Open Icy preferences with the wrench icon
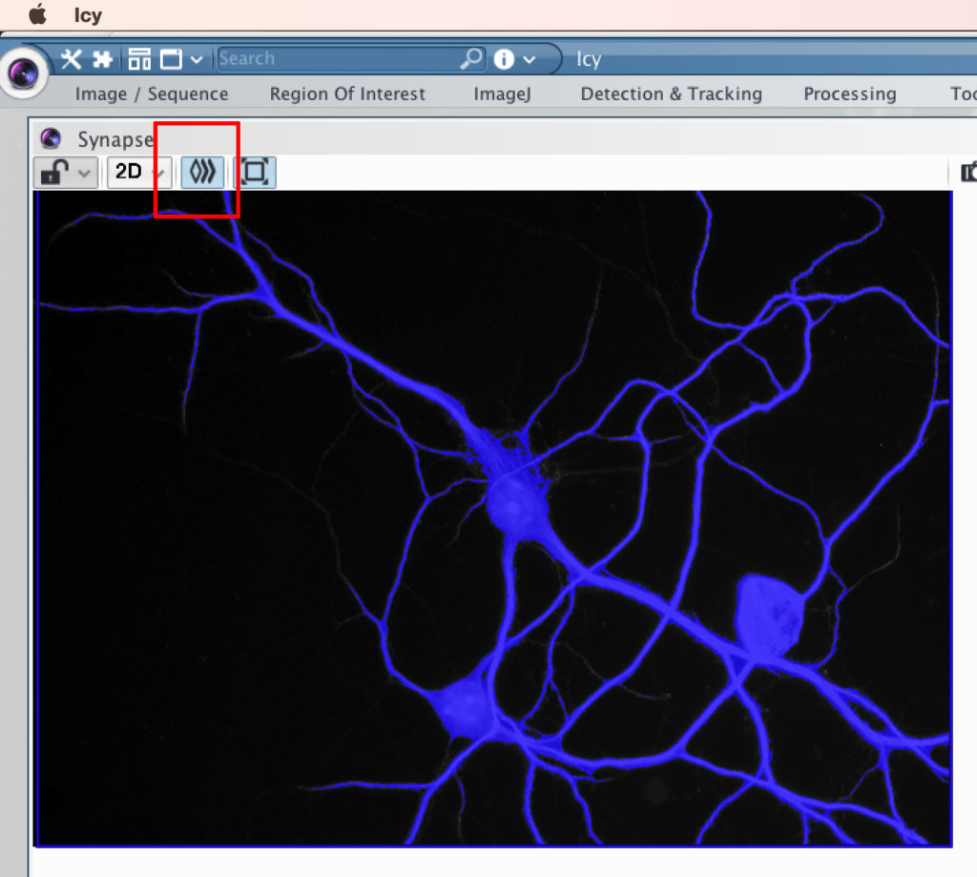The image size is (977, 877). (71, 58)
